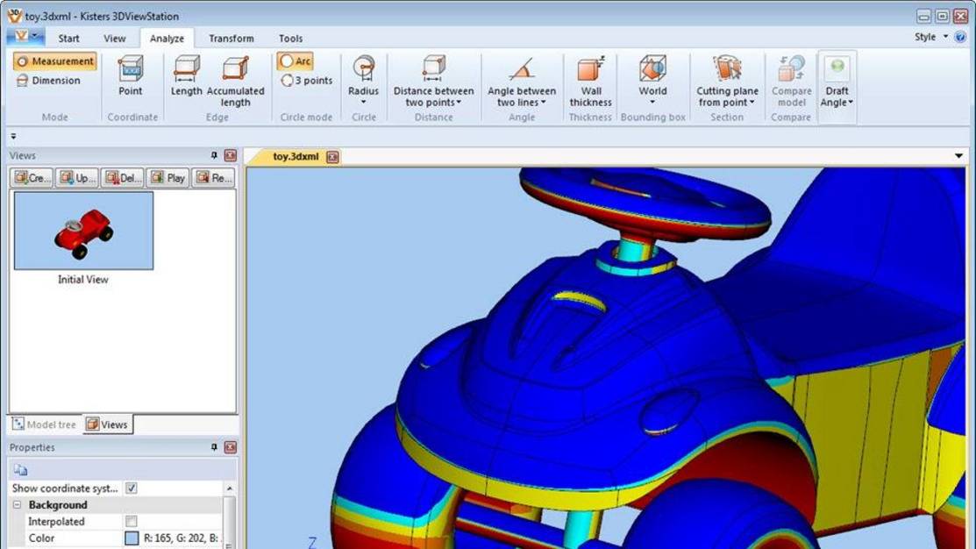Toggle the Interpolated background checkbox
This screenshot has height=549, width=976.
pos(132,521)
